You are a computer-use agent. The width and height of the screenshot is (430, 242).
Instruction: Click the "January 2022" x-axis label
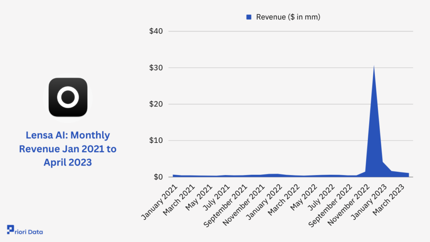265,202
